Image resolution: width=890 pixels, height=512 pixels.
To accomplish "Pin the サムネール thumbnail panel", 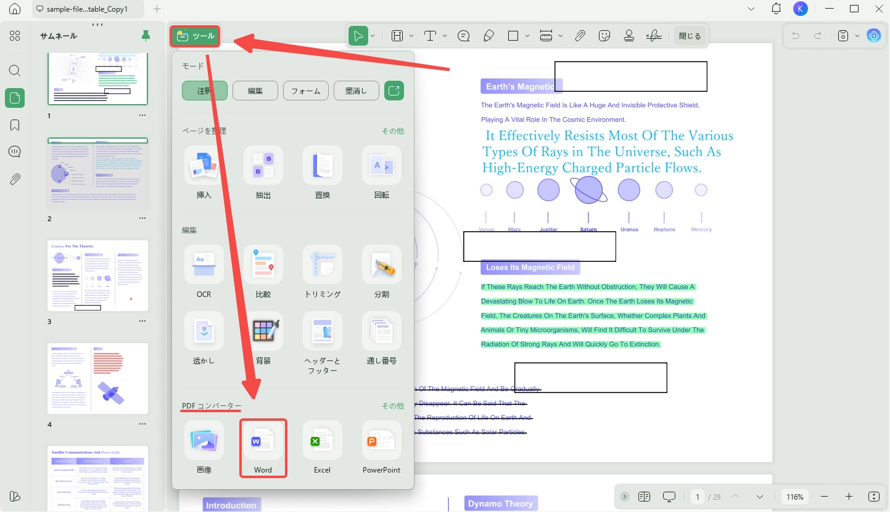I will (x=146, y=36).
